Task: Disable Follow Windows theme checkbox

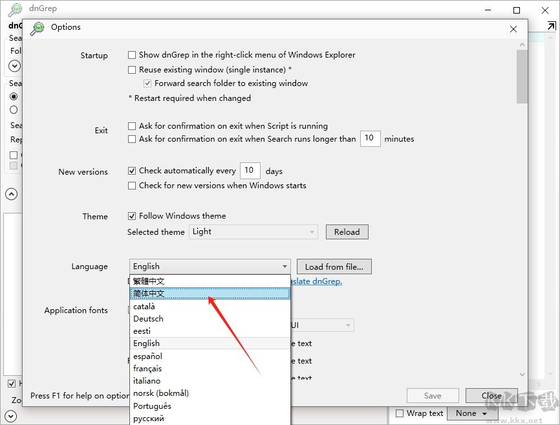Action: pos(132,216)
